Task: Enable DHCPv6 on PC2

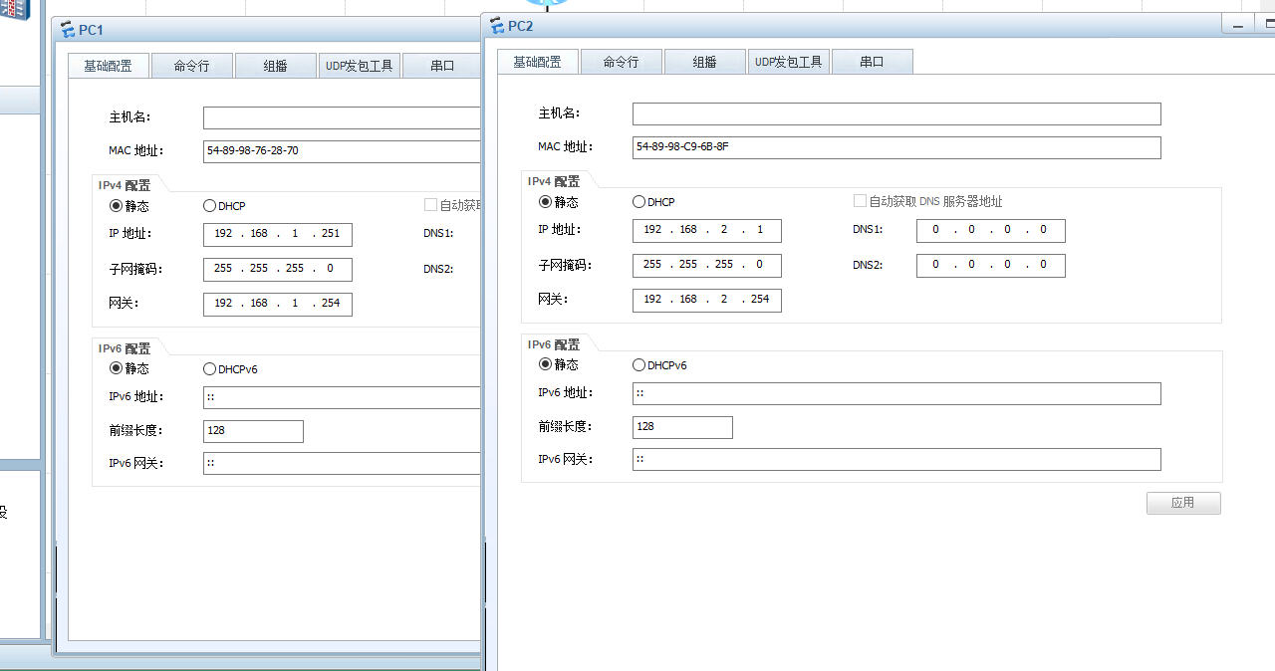Action: (x=638, y=365)
